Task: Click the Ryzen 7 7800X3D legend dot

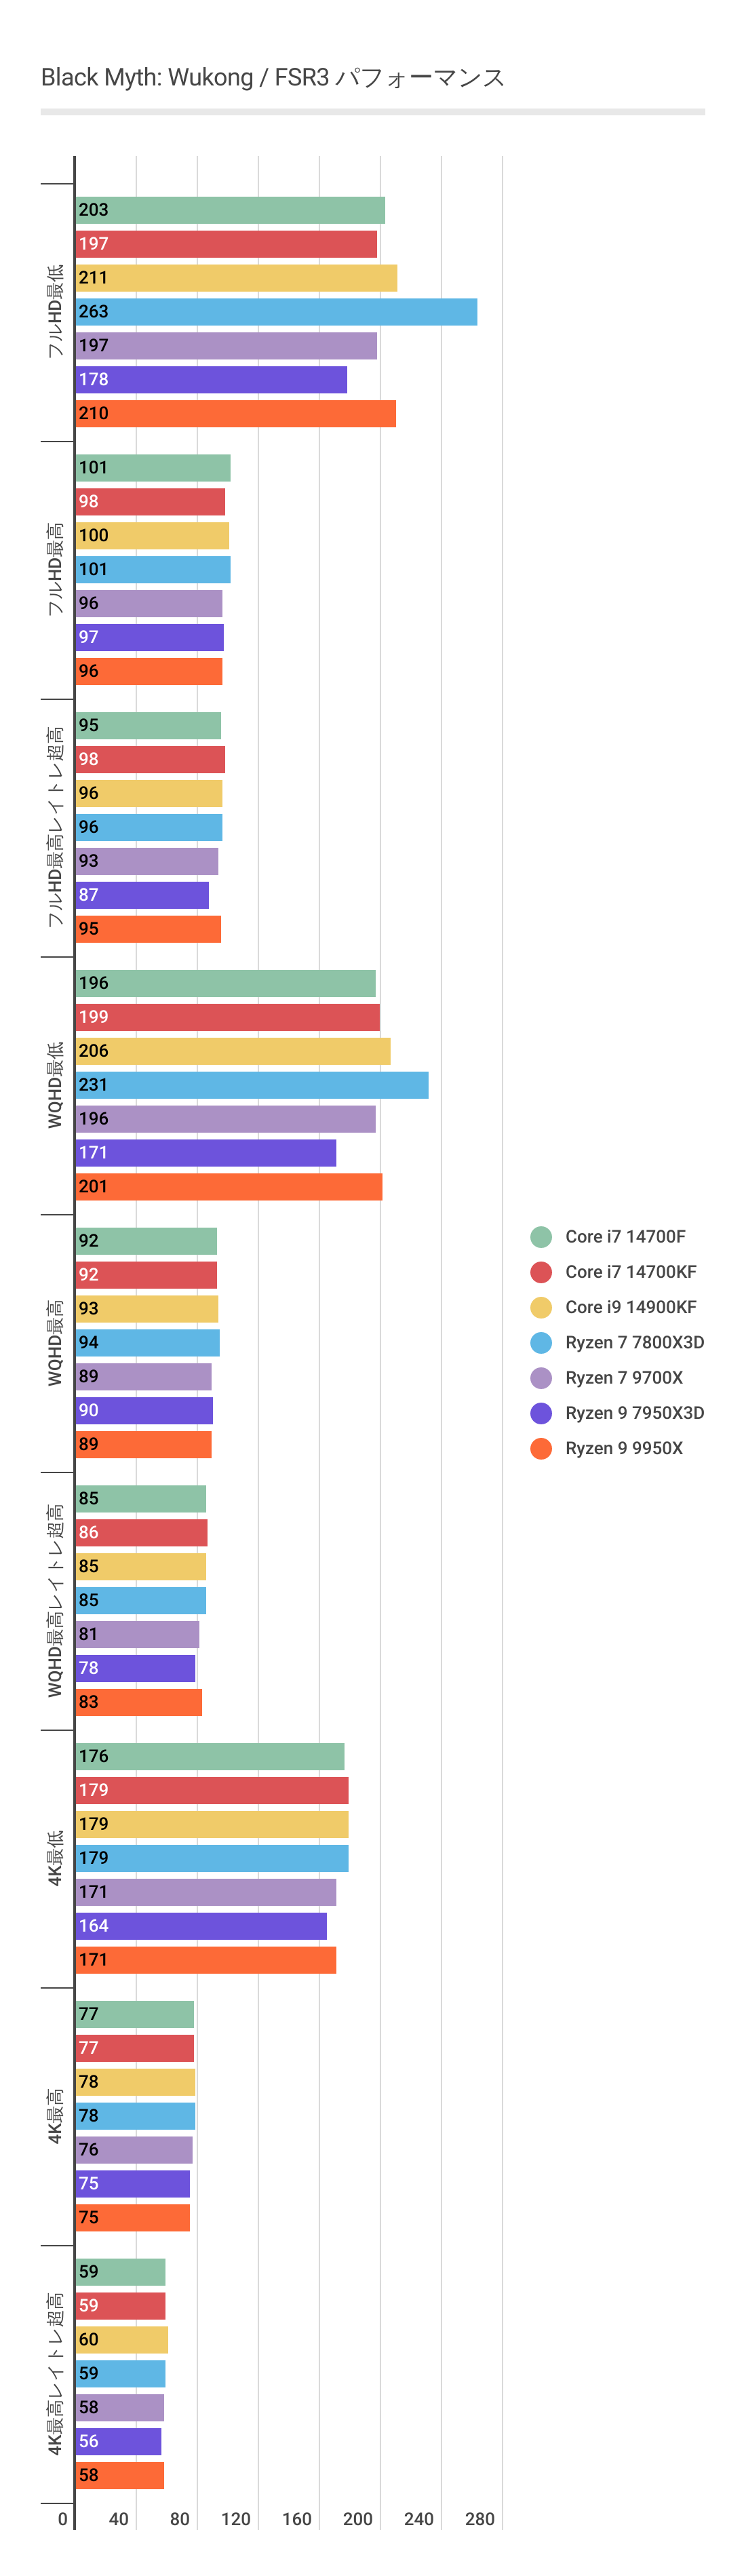Action: (541, 1342)
